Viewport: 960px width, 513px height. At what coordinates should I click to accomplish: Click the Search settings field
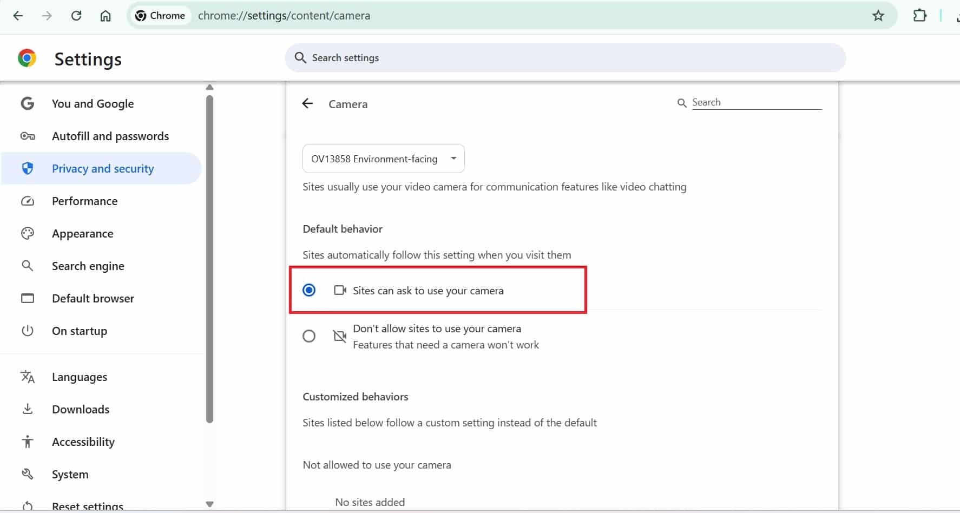564,58
